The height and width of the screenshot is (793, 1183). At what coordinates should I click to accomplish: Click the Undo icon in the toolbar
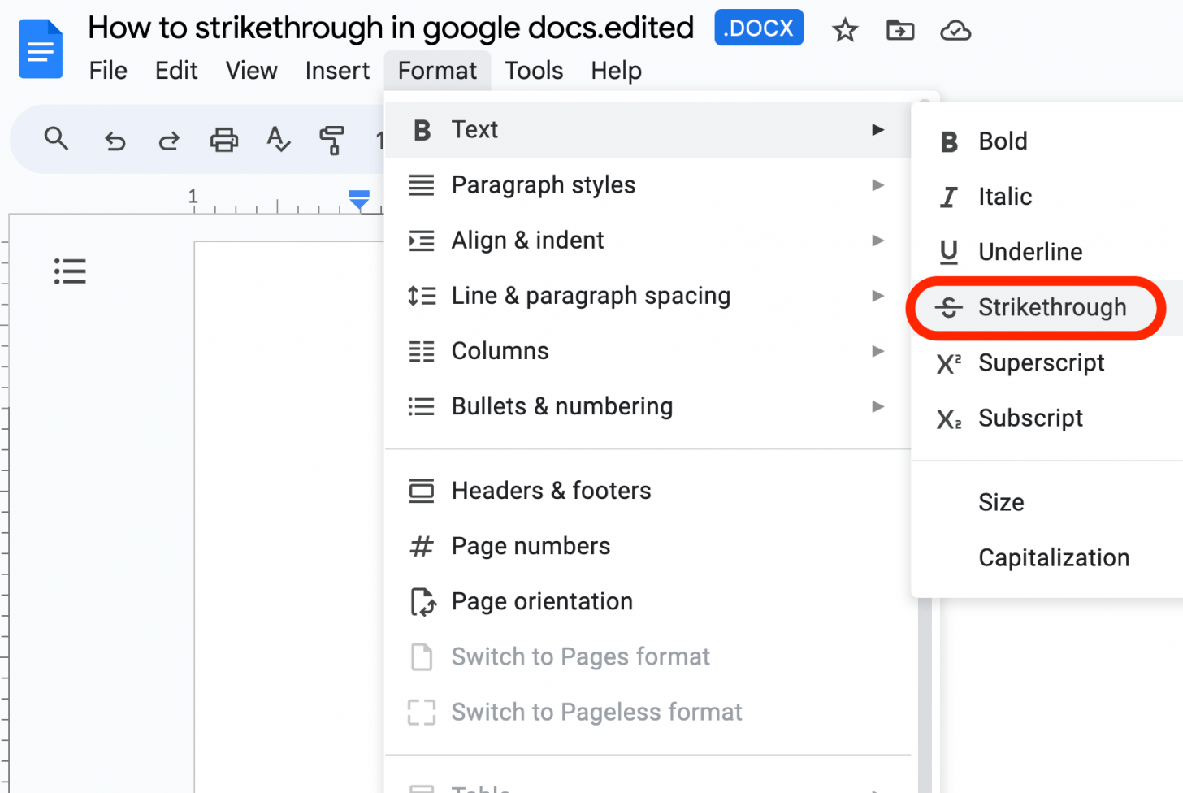pos(115,140)
